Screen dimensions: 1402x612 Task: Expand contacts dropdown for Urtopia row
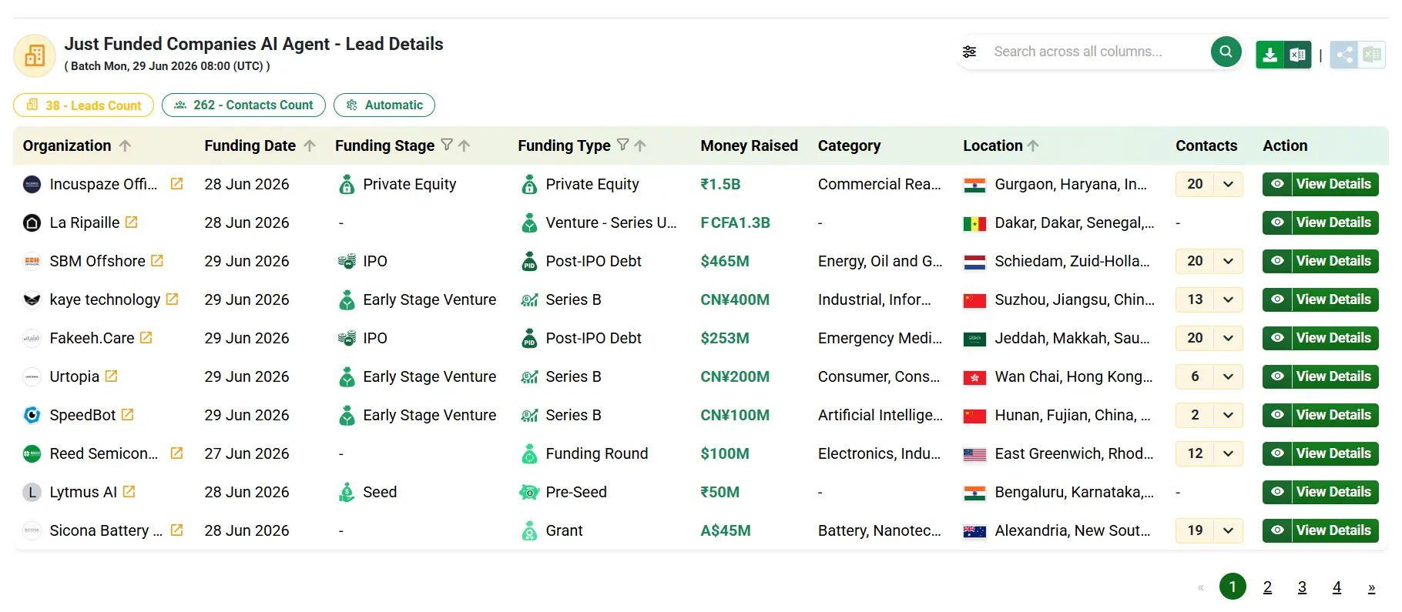pos(1228,376)
